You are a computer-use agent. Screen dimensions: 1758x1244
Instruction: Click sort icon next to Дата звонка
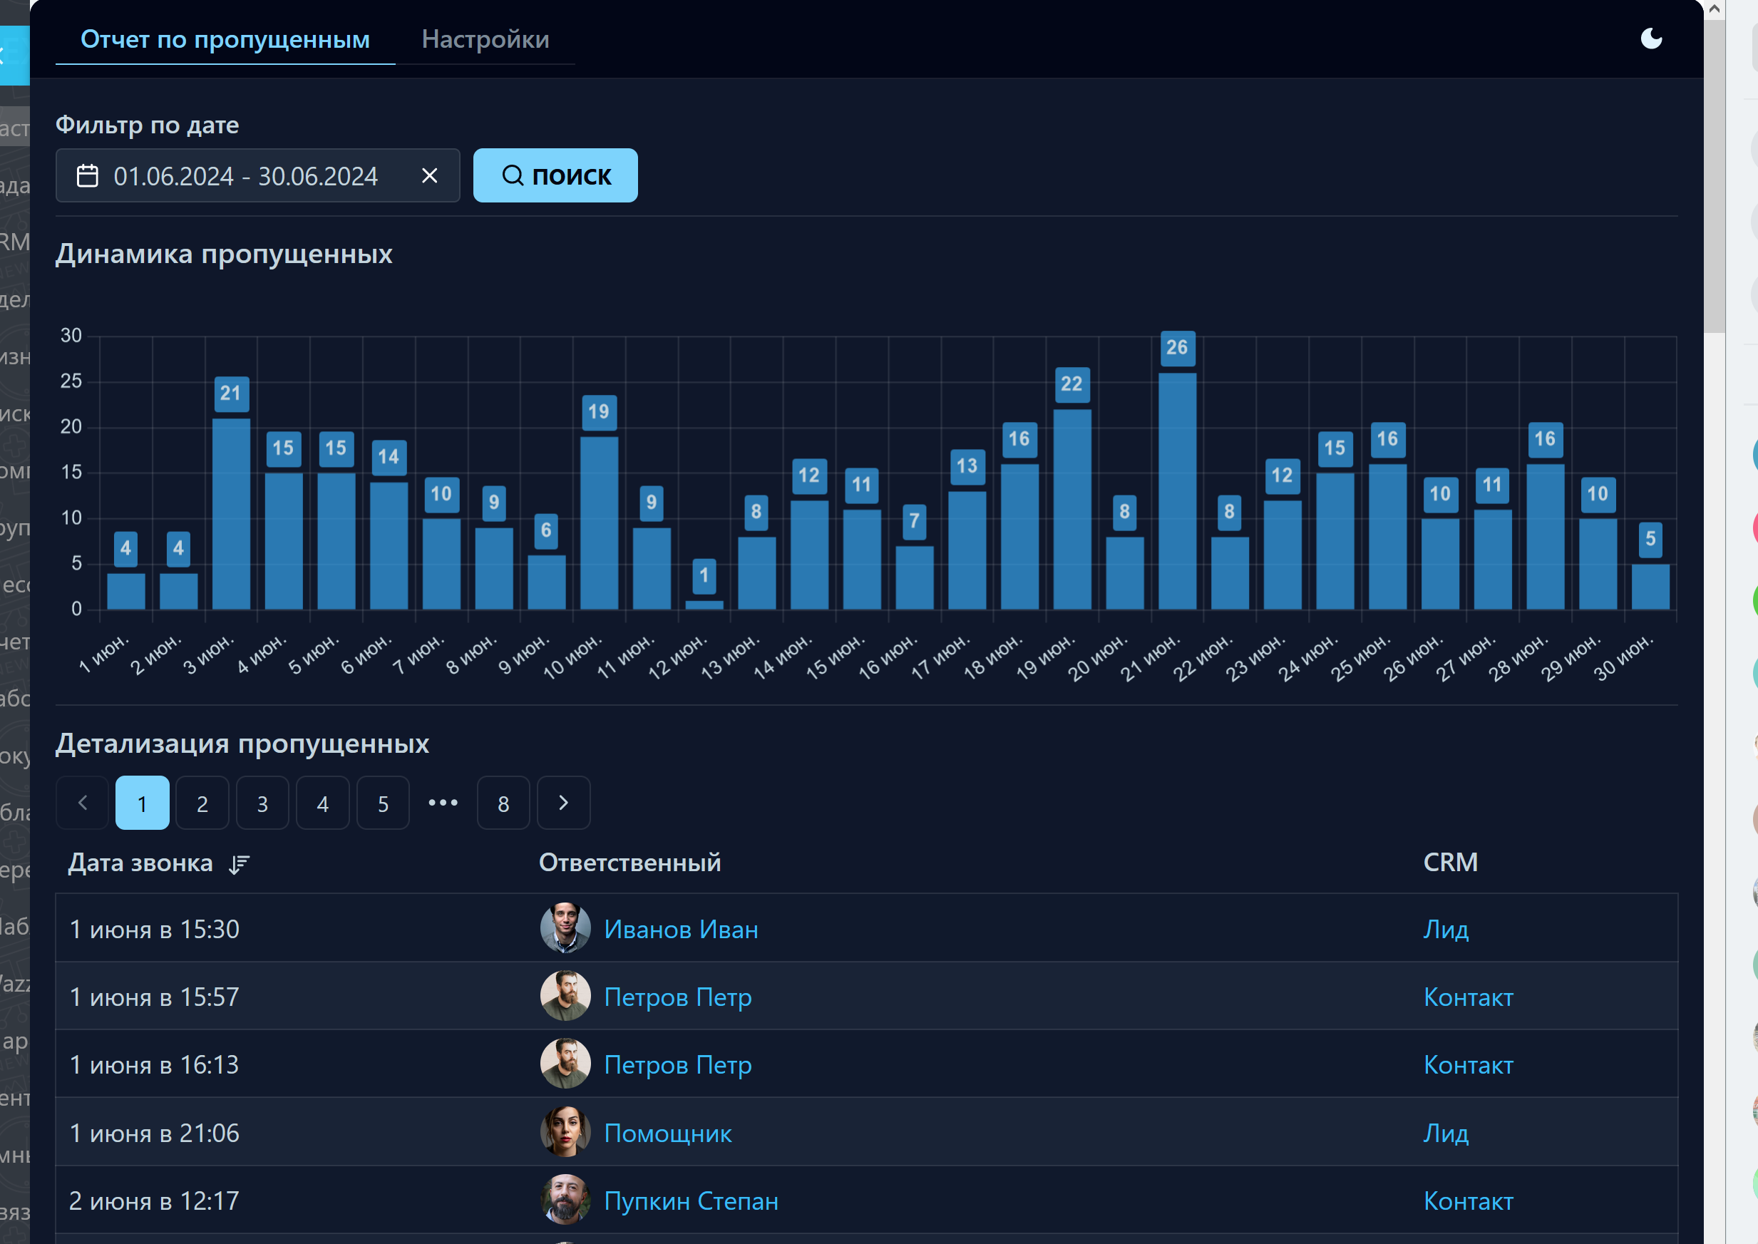[x=239, y=864]
